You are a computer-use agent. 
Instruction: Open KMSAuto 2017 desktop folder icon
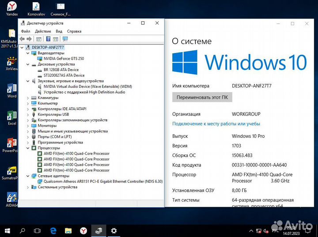[10, 38]
